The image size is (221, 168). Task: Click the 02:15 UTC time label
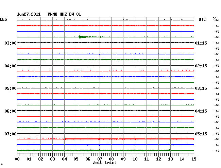pos(201,66)
